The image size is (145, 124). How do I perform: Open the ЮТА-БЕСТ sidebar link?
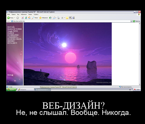(x=12, y=43)
